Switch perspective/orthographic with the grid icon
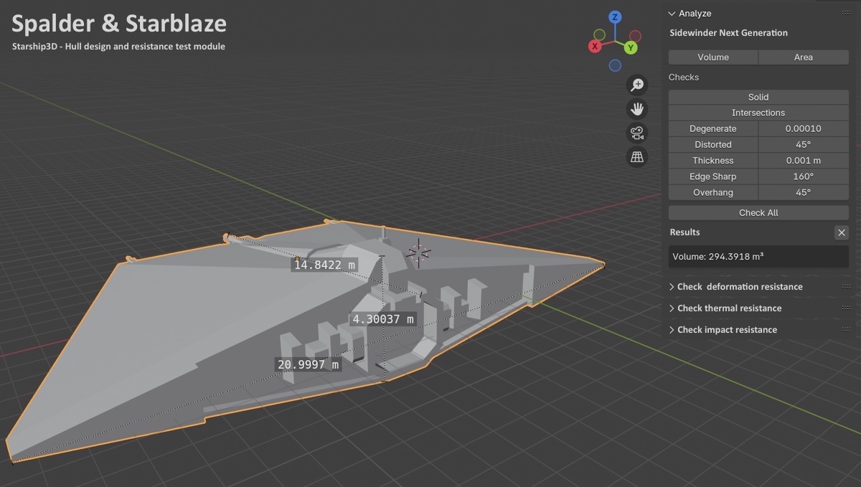 [636, 156]
